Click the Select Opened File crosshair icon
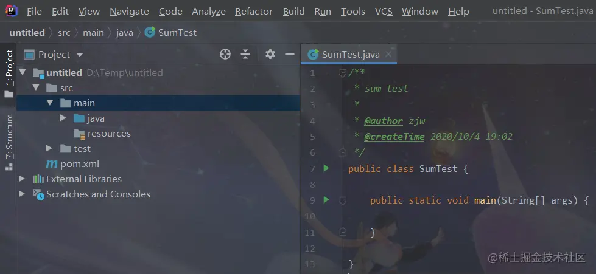This screenshot has height=274, width=596. [225, 54]
